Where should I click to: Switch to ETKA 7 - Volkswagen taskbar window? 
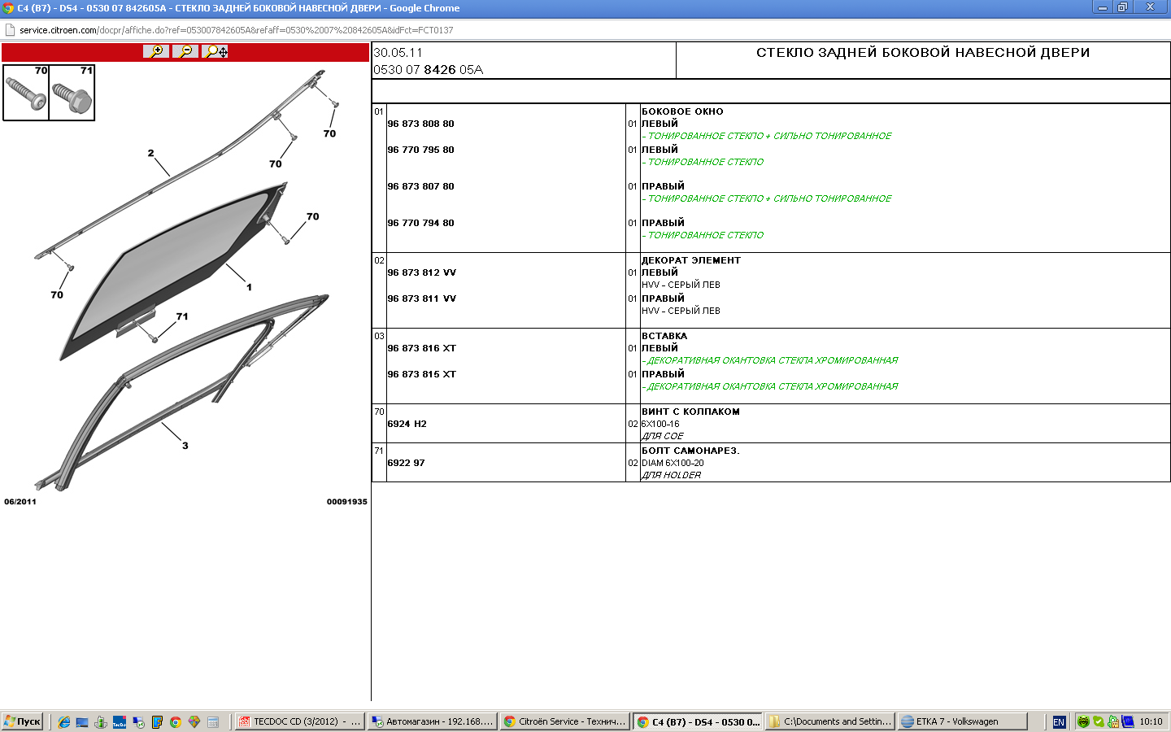(x=963, y=721)
